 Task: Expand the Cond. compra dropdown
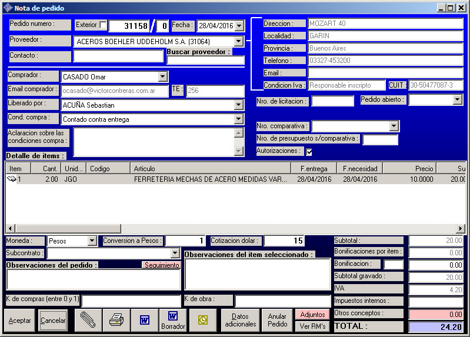(x=238, y=119)
